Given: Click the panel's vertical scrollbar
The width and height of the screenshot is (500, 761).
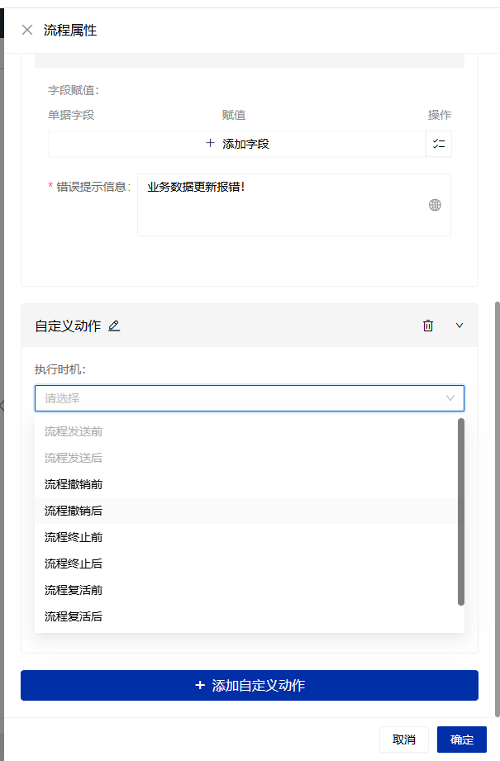Looking at the screenshot, I should [497, 510].
